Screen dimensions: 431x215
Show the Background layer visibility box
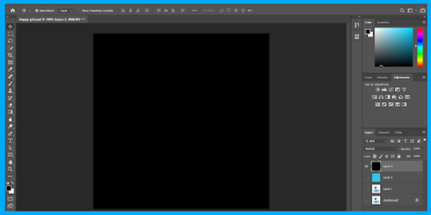tap(367, 200)
